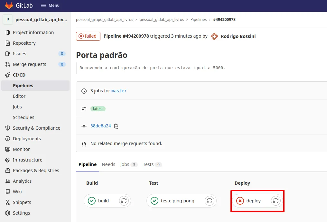The height and width of the screenshot is (222, 327).
Task: Go to Repository section
Action: coord(24,43)
